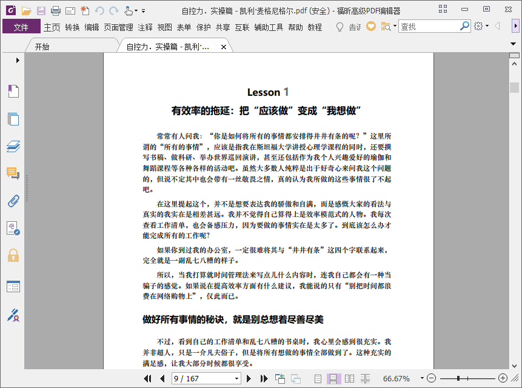Open the page number dropdown
This screenshot has width=522, height=388.
point(236,379)
